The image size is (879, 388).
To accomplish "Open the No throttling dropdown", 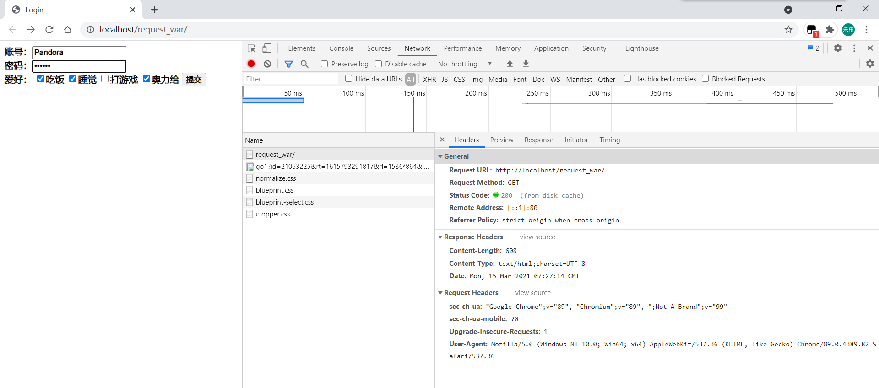I will [x=465, y=64].
